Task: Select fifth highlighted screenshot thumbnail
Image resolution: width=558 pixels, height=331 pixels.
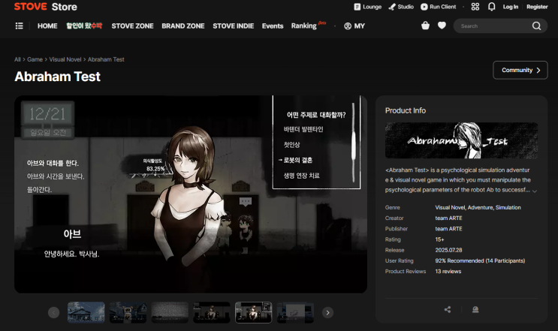Action: coord(253,312)
